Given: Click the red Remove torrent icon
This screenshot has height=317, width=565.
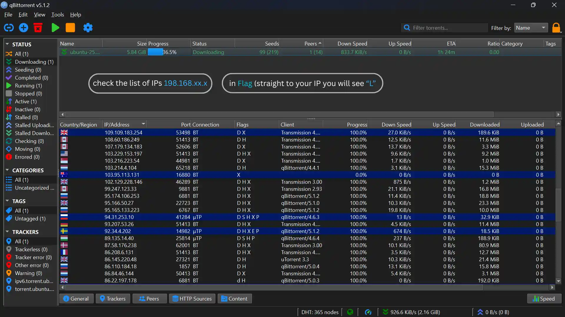Looking at the screenshot, I should (38, 28).
